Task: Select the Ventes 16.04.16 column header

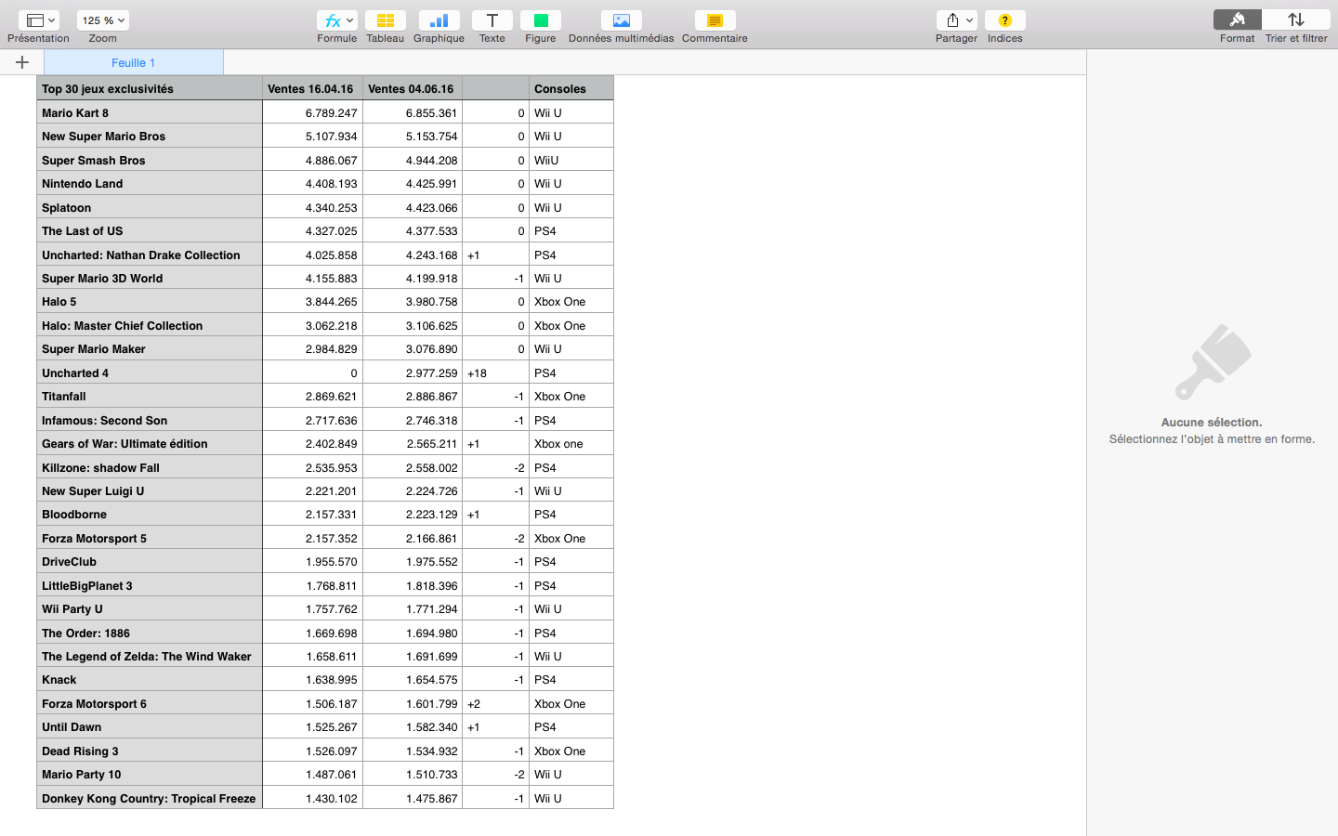Action: pyautogui.click(x=312, y=88)
